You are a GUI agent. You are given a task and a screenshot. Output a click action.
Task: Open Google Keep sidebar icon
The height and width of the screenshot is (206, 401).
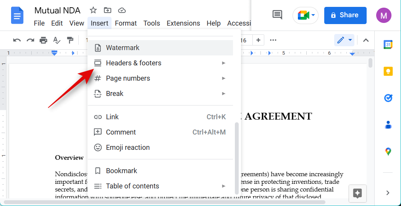click(x=388, y=71)
